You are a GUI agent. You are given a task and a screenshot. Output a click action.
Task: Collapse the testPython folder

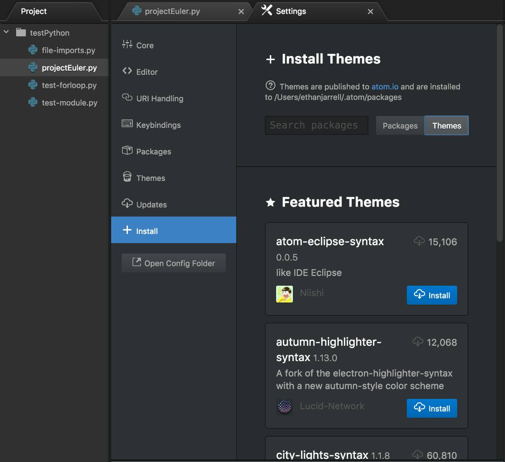point(6,32)
